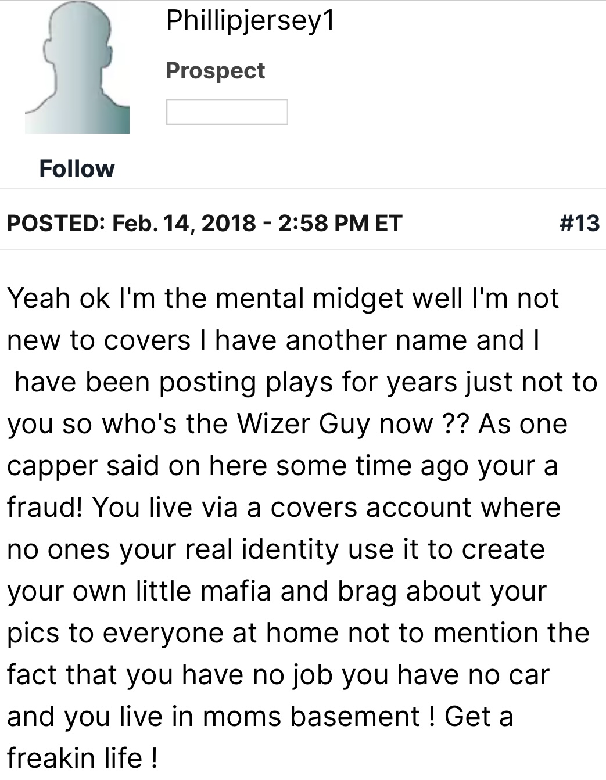The height and width of the screenshot is (780, 606).
Task: Click the phrase 'Yeah ok' in post
Action: (58, 299)
